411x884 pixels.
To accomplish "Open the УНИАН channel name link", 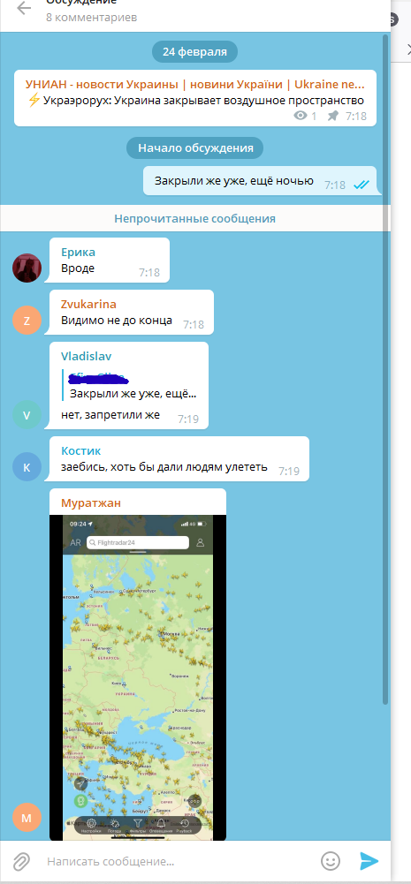I will [194, 85].
